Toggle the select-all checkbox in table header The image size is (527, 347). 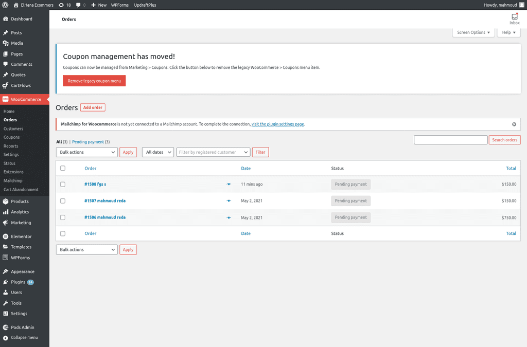pyautogui.click(x=63, y=168)
